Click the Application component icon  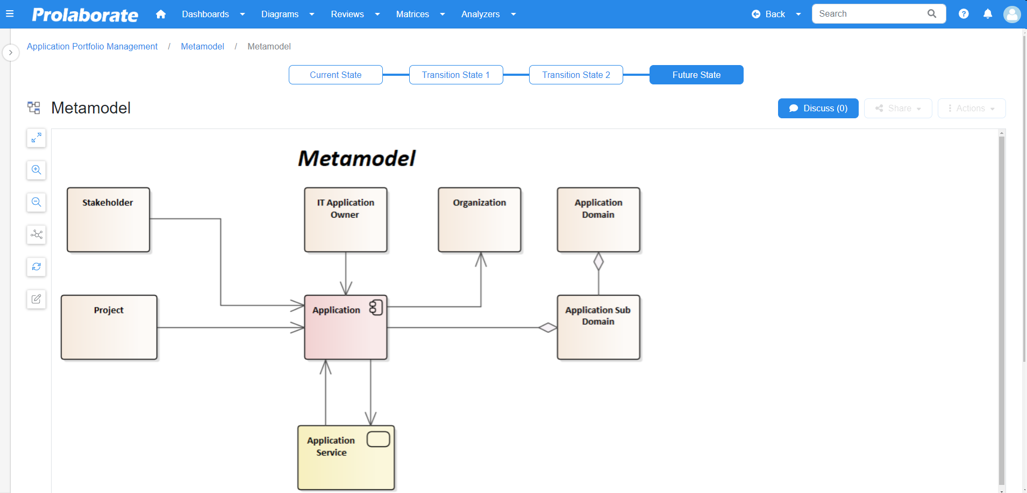(376, 308)
